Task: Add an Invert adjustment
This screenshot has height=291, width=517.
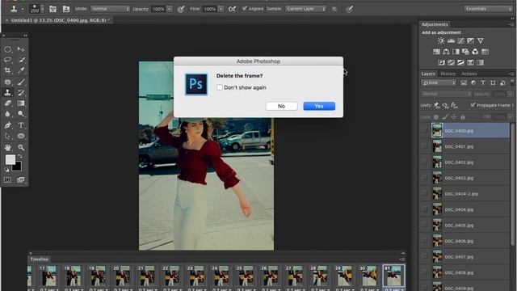Action: coord(441,62)
